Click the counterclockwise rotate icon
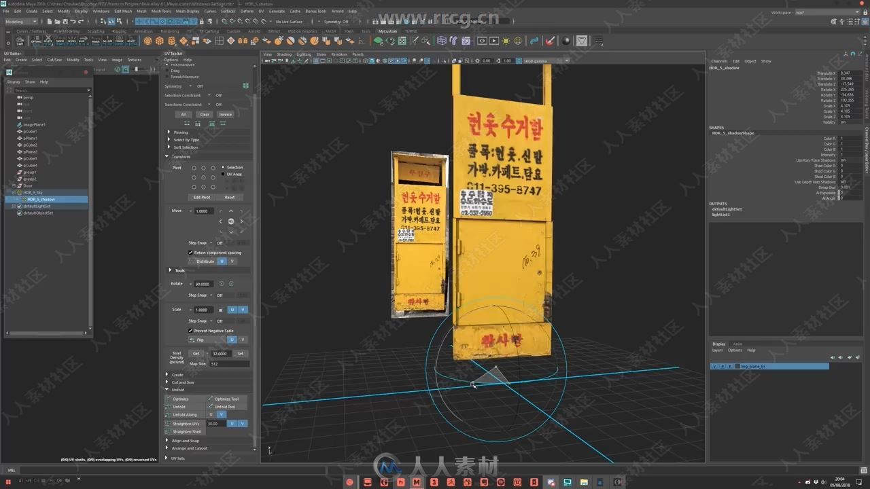This screenshot has height=489, width=870. (221, 283)
